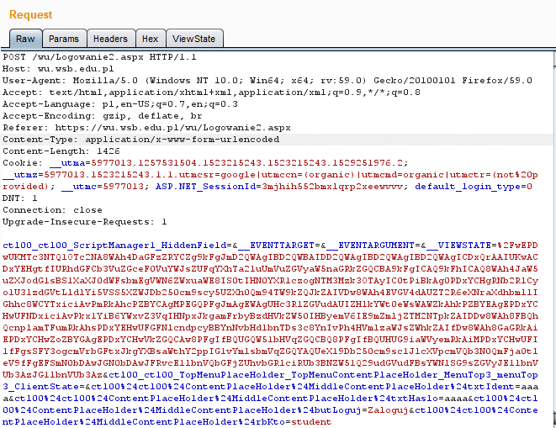Click the Accept-Encoding: gzip, deflate, br line
Viewport: 556px width, 428px height.
pos(102,115)
